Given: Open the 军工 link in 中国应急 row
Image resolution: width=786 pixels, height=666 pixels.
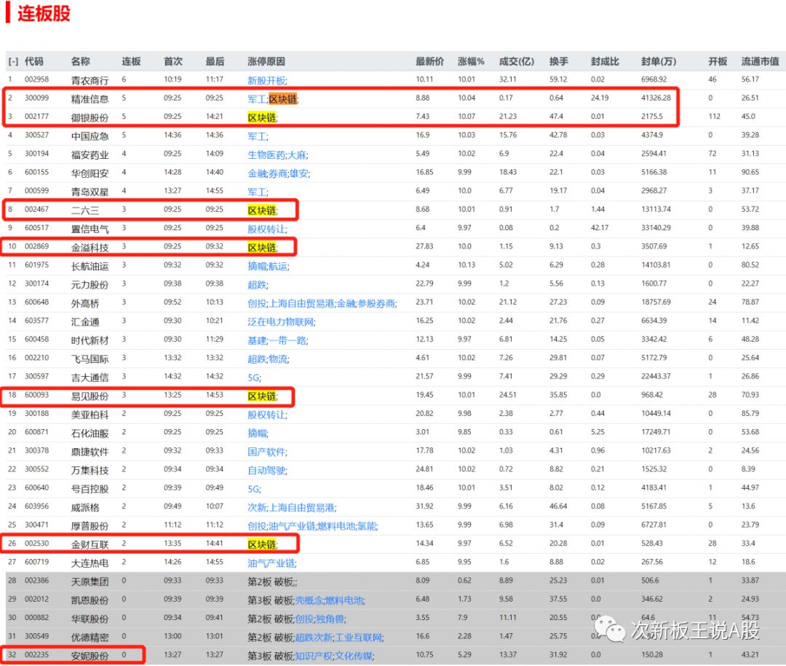Looking at the screenshot, I should [x=258, y=136].
